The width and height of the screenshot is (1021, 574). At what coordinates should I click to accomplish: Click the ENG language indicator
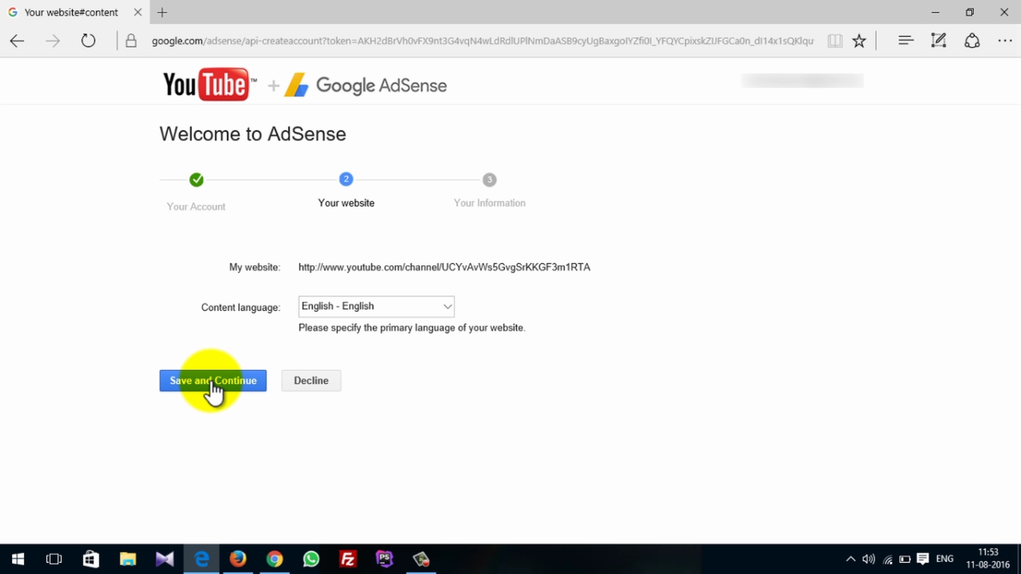[945, 559]
